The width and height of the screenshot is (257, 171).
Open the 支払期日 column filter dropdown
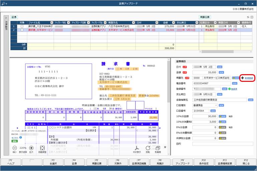coord(197,23)
